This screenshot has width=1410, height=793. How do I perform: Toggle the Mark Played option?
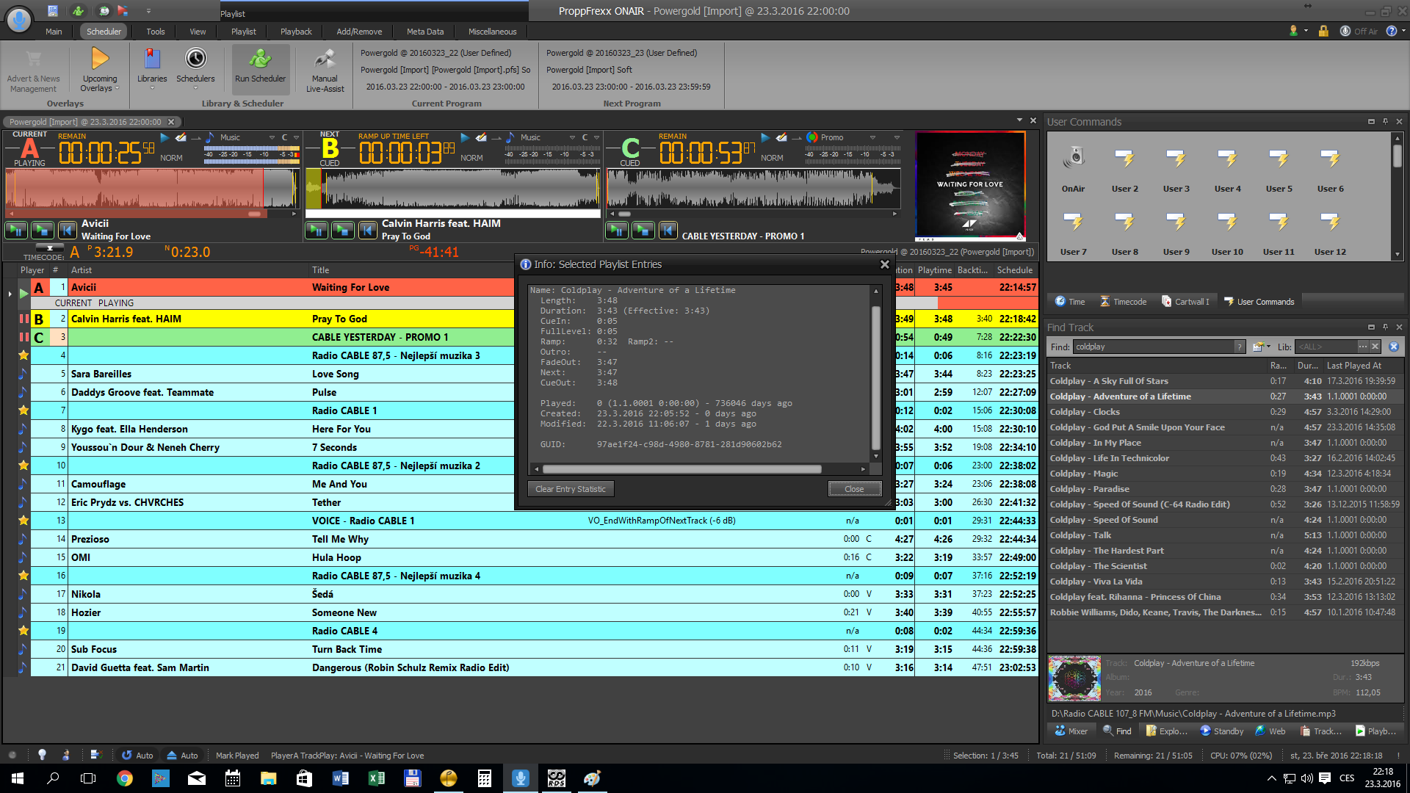237,755
